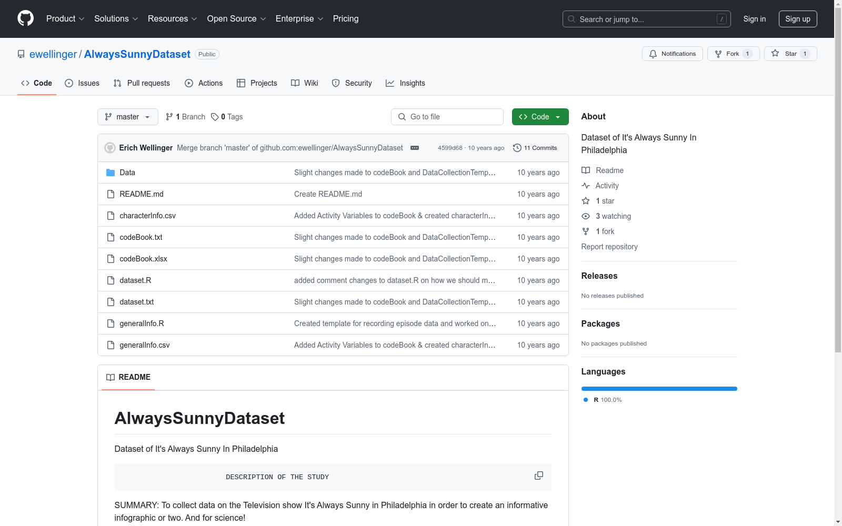The width and height of the screenshot is (842, 526).
Task: Click the file icon next to dataset.R
Action: 111,280
